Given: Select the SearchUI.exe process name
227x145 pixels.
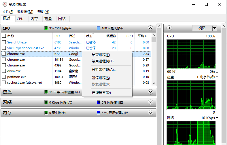Looking at the screenshot, I should [17, 42].
